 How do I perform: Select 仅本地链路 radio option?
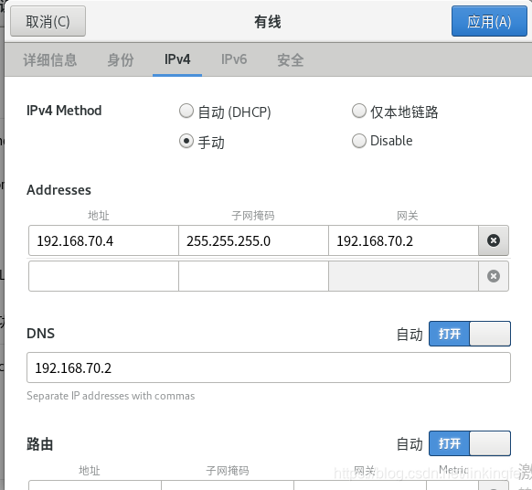click(x=395, y=112)
